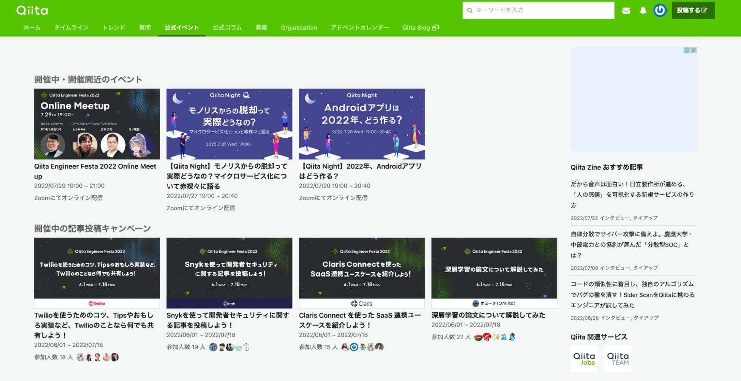741x381 pixels.
Task: Go to the ホーム tab
Action: [32, 27]
